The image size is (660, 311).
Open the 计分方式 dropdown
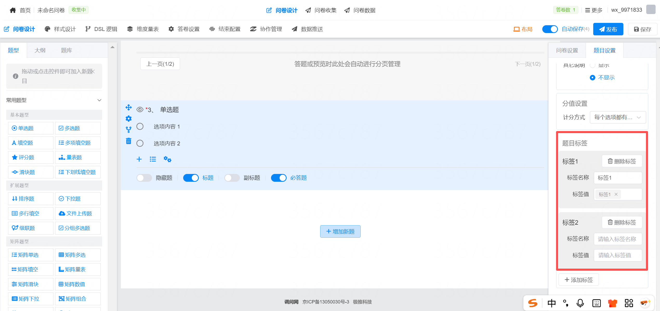click(x=617, y=117)
